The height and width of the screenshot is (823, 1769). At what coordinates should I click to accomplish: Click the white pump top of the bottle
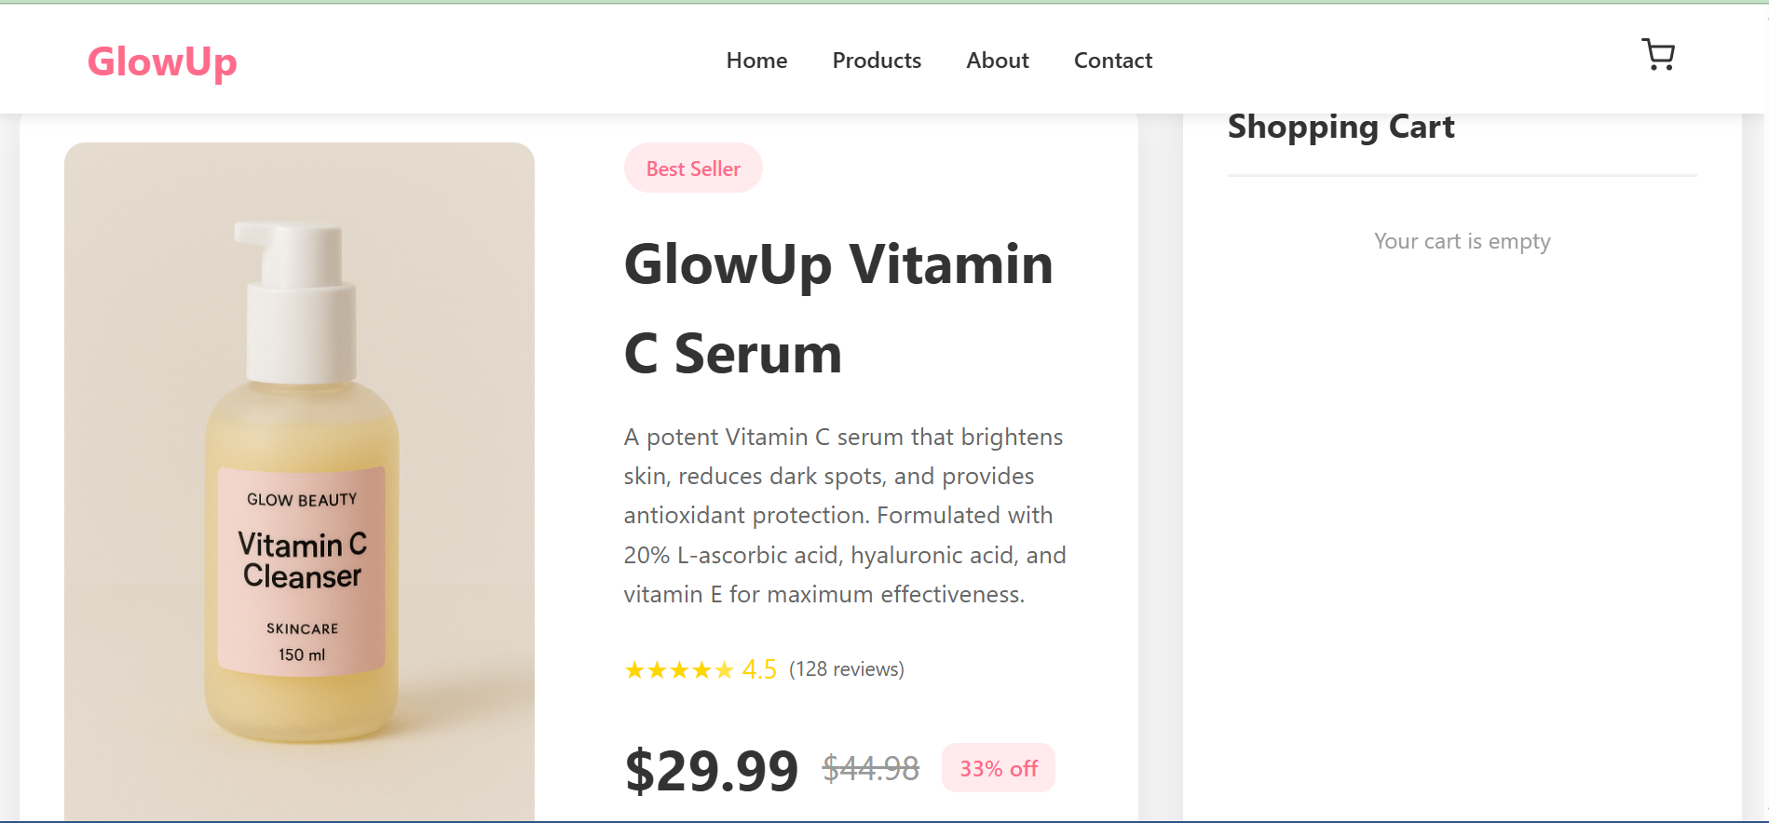(298, 270)
